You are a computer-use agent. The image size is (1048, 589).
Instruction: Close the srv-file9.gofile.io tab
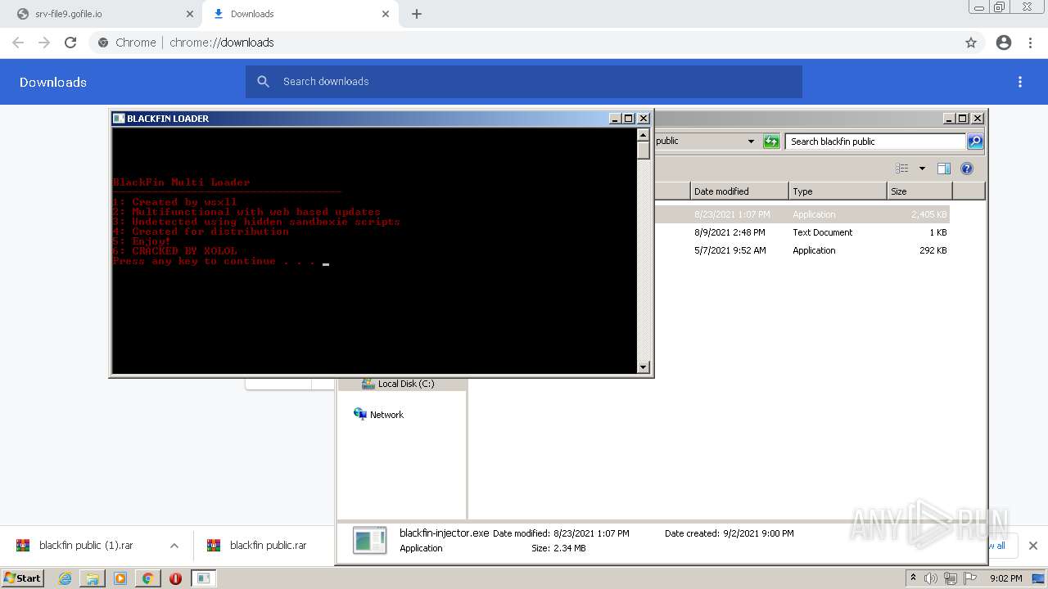click(190, 14)
